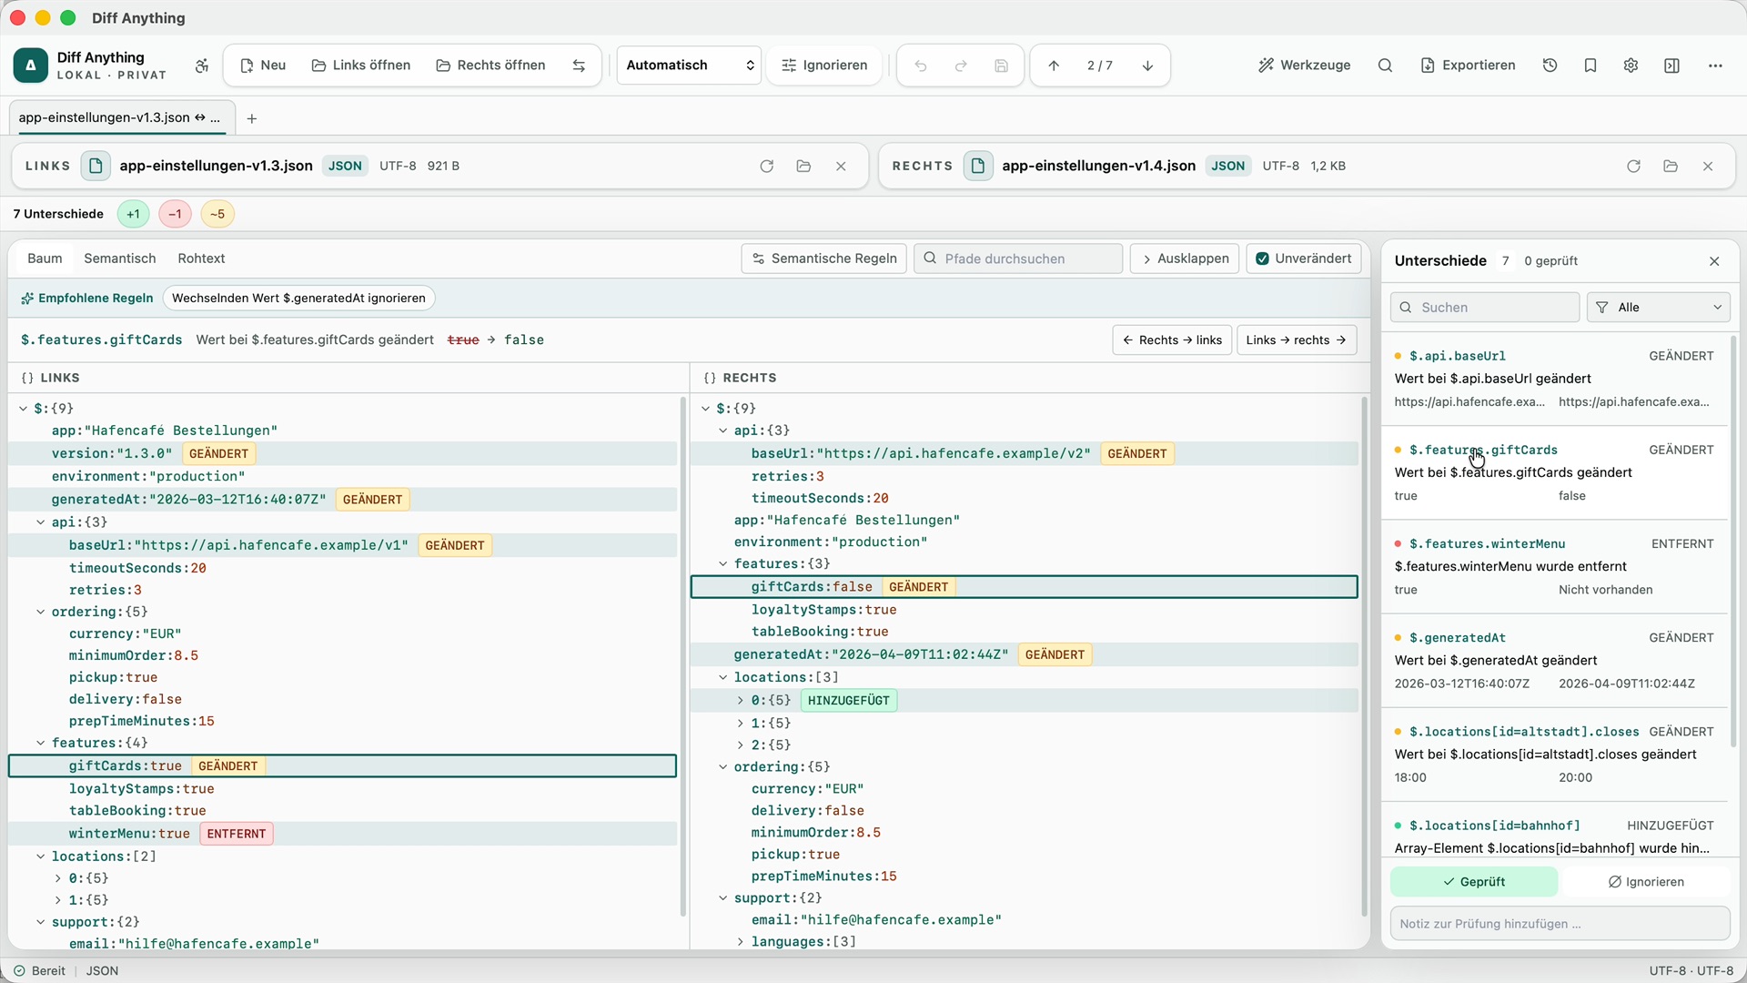Open the search magnifier in toolbar

[x=1385, y=66]
